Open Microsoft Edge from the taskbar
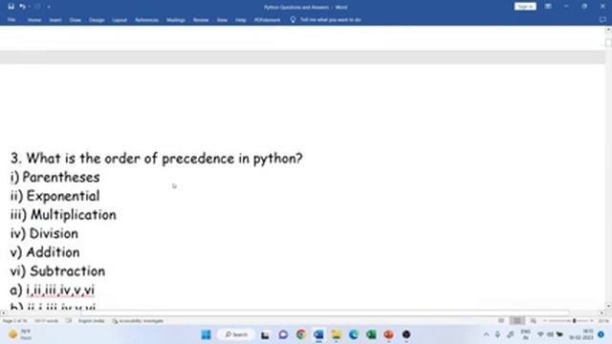The width and height of the screenshot is (612, 344). click(x=354, y=334)
